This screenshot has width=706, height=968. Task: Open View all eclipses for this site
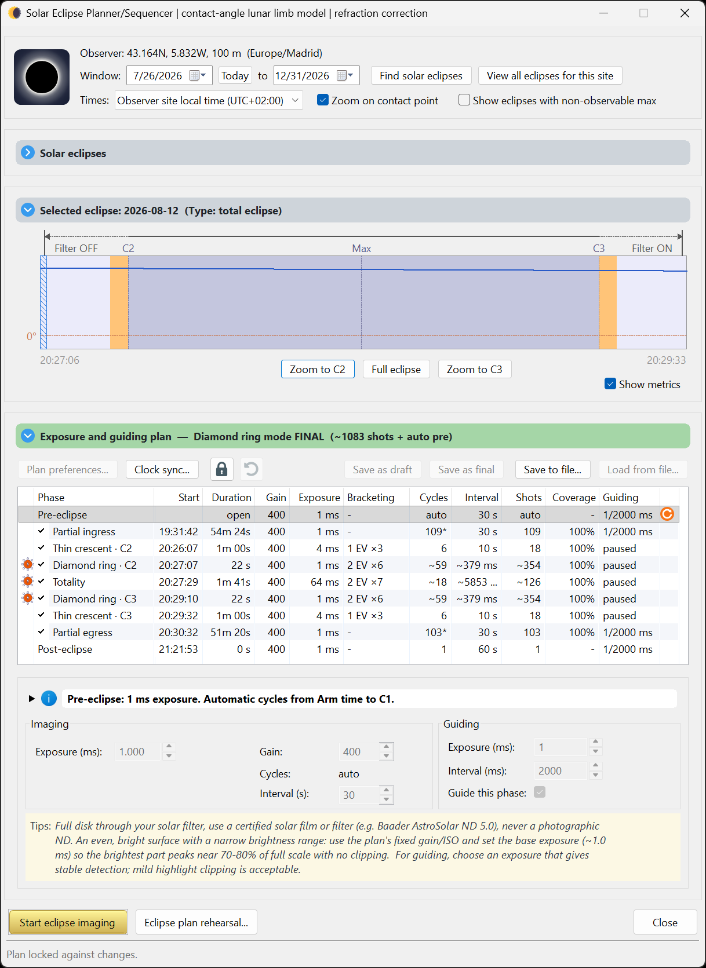click(x=549, y=76)
